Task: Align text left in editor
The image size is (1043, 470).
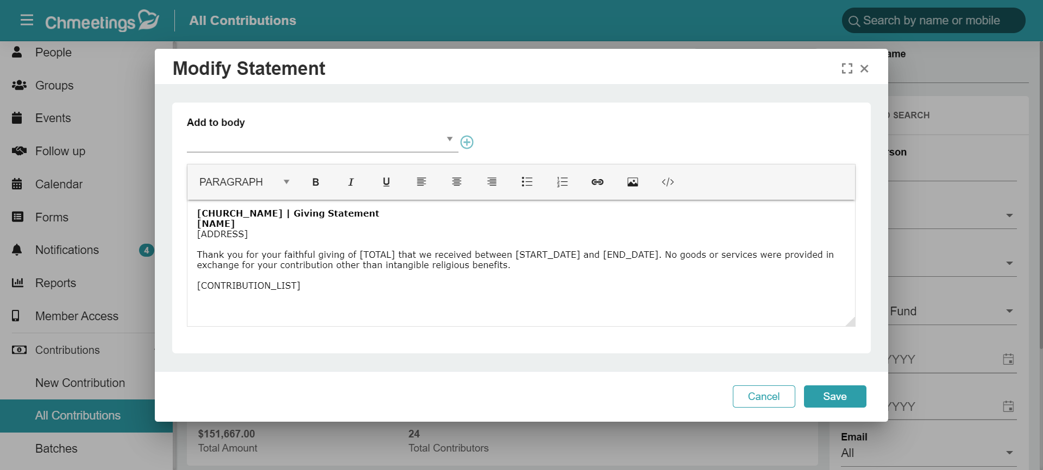Action: (422, 182)
